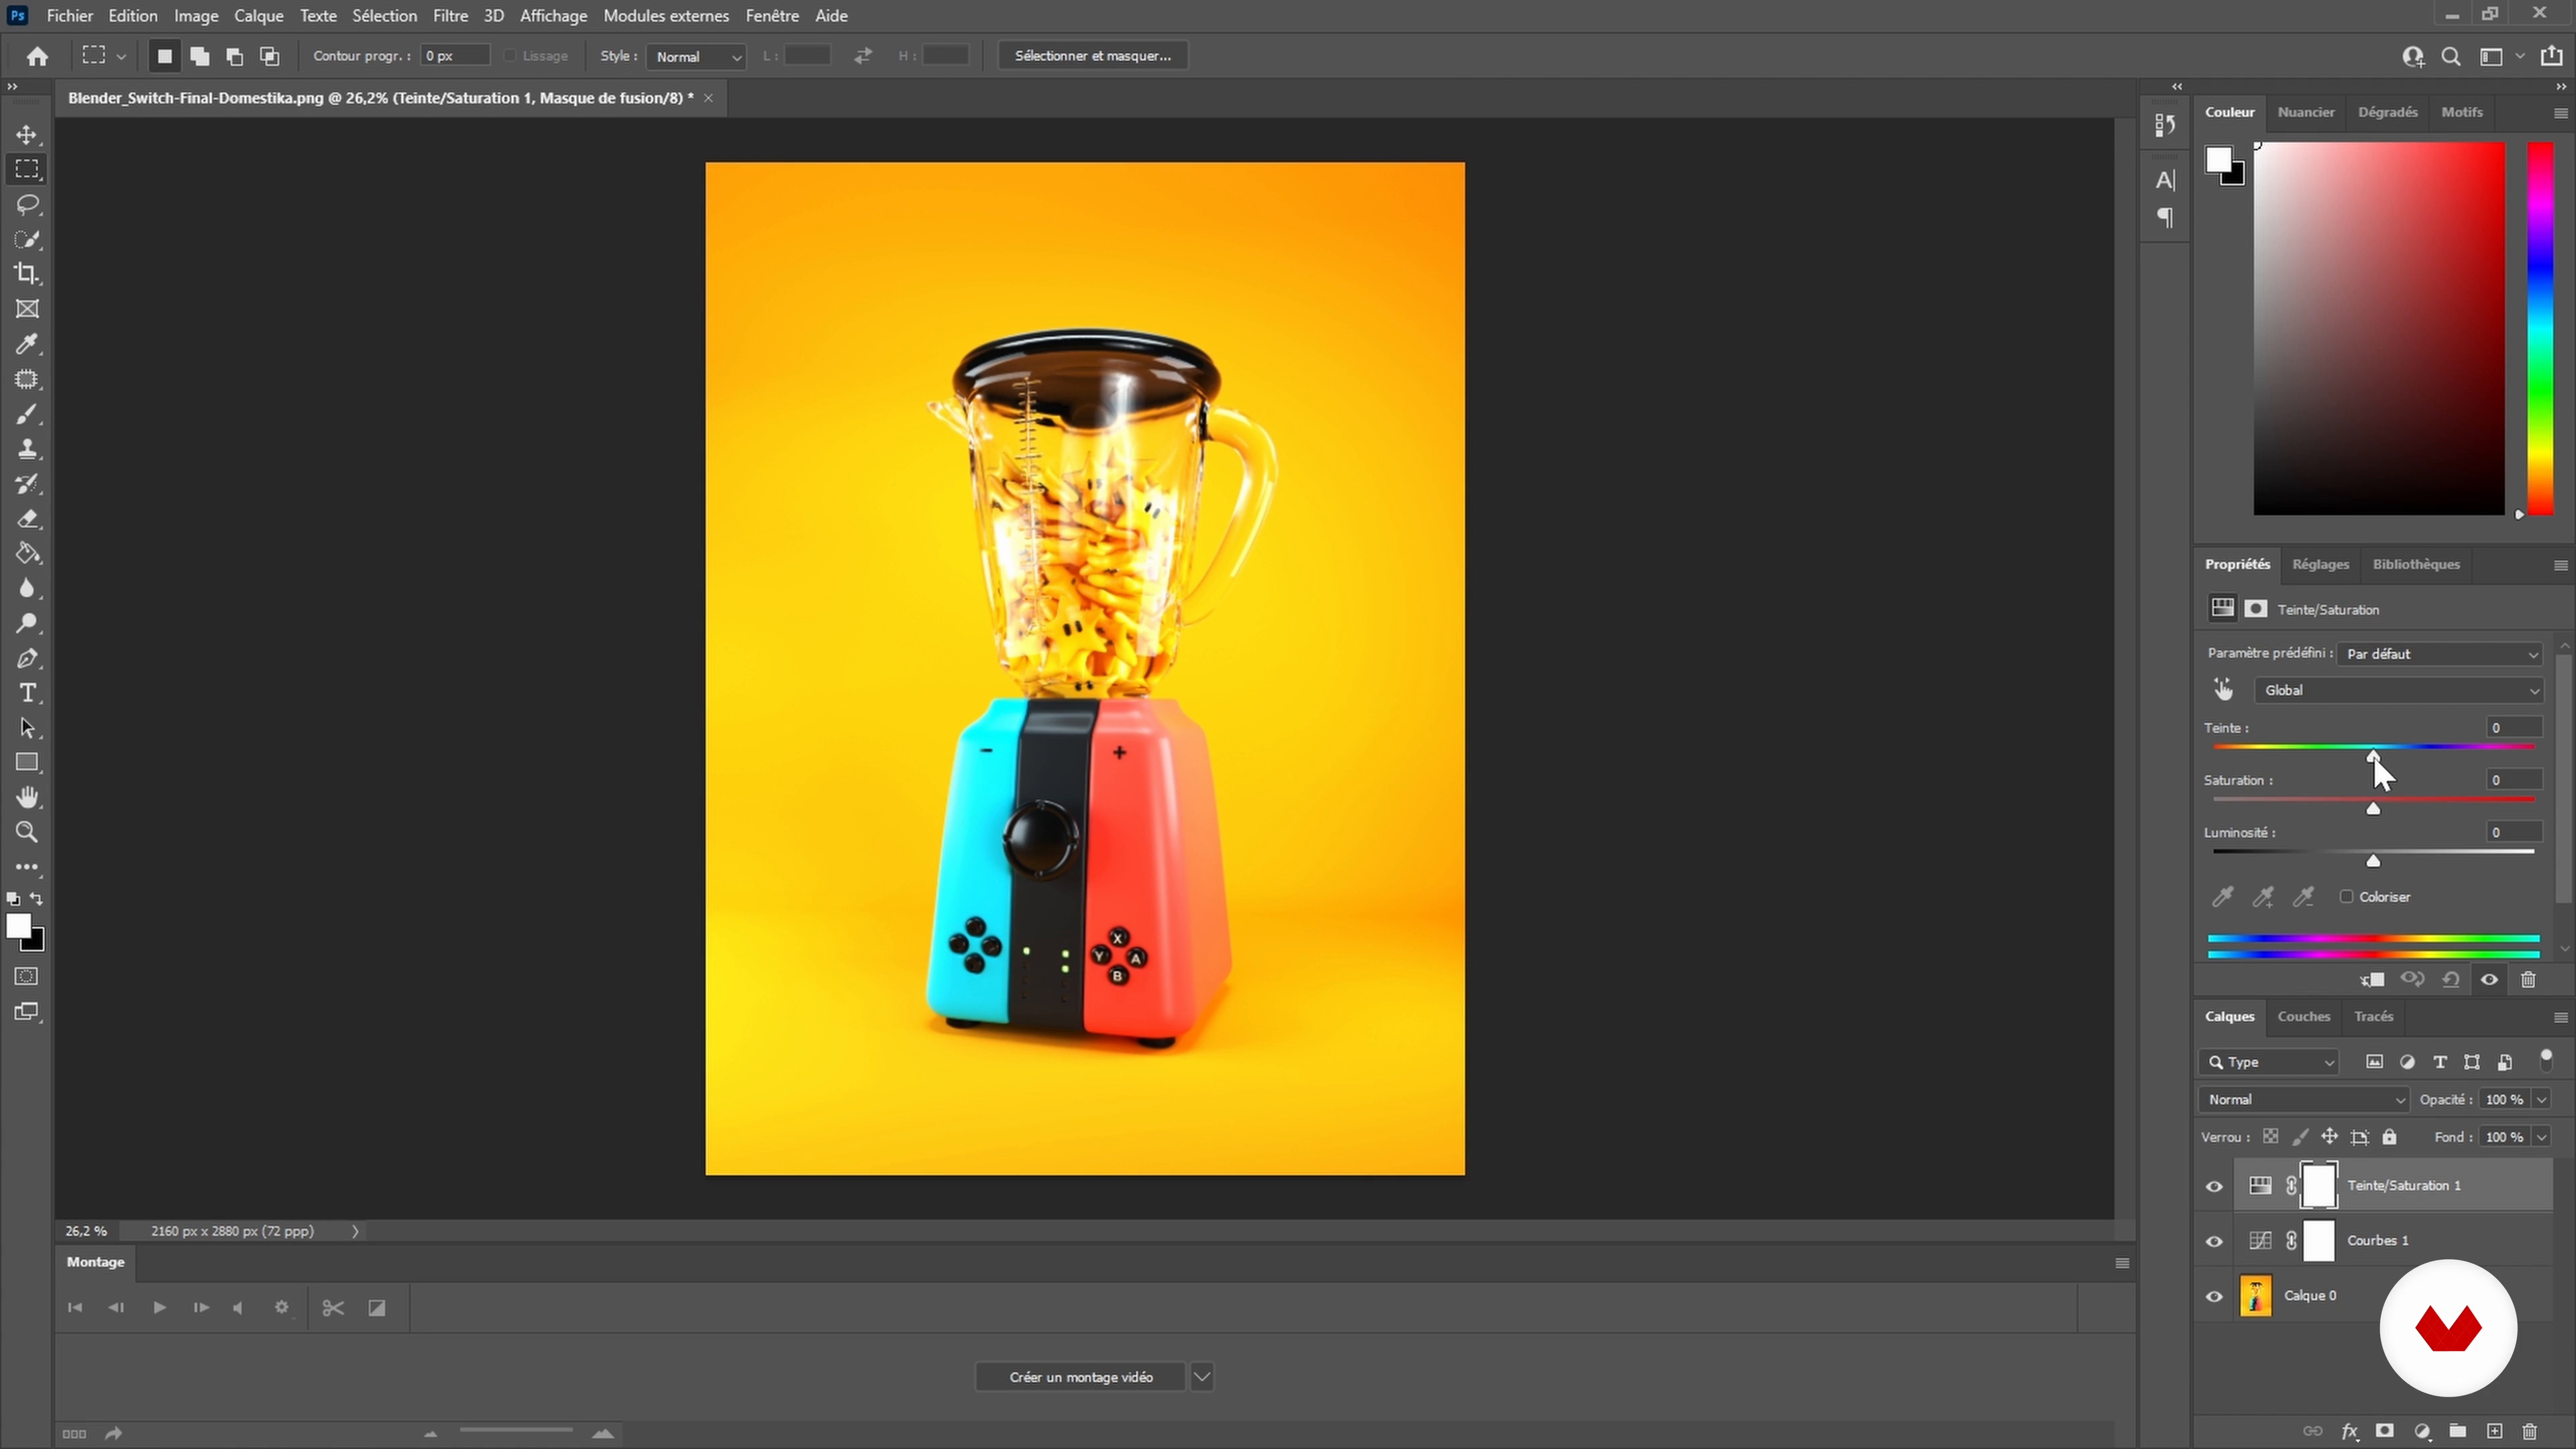Select the Lasso tool

click(27, 205)
